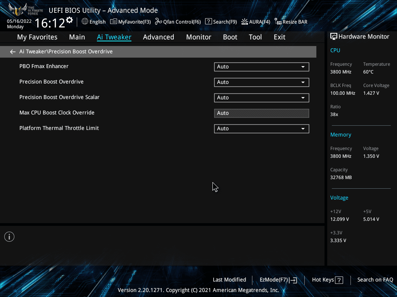
Task: Toggle Resize BAR
Action: 291,22
